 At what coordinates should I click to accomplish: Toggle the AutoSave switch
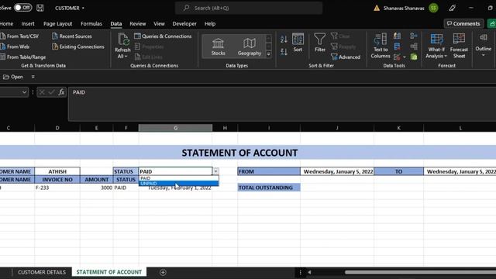22,8
